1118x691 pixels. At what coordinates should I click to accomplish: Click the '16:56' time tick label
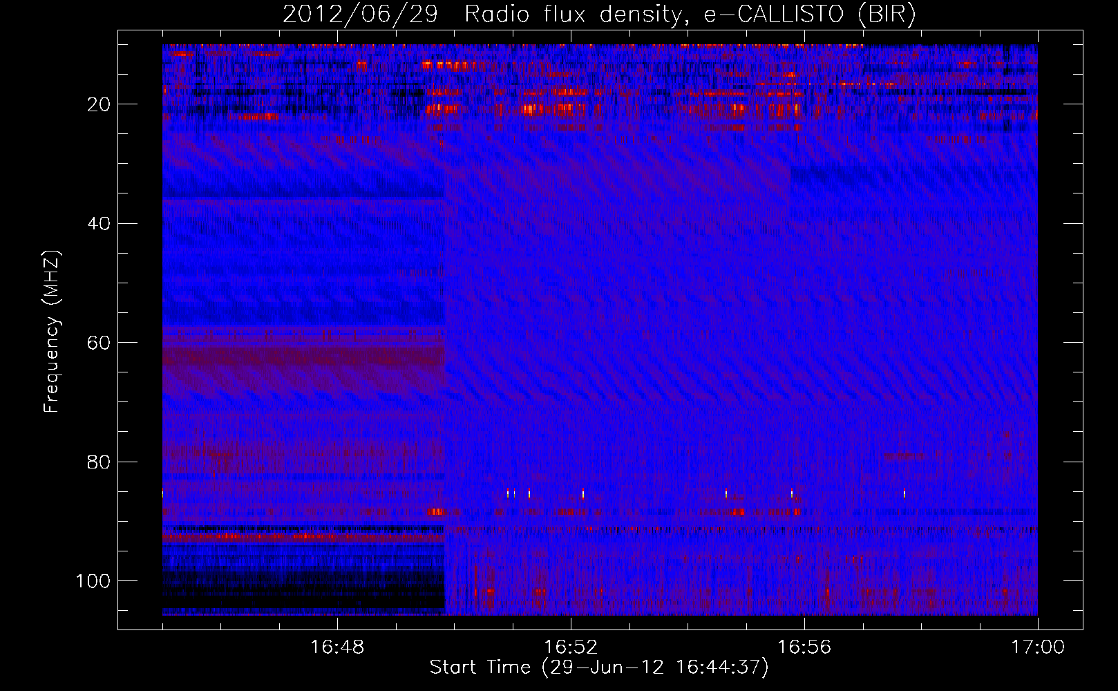point(804,647)
